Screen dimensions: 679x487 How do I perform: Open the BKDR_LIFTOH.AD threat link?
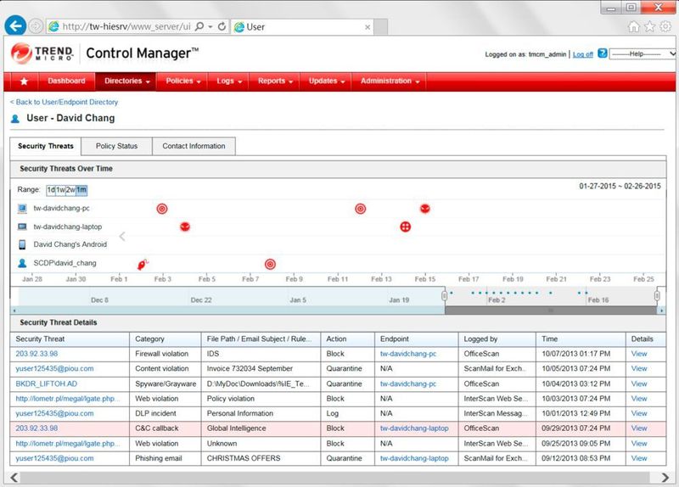[x=47, y=384]
